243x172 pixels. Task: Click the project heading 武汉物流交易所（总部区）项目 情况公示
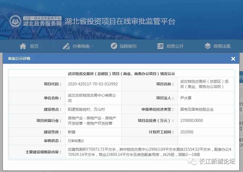(x=121, y=74)
